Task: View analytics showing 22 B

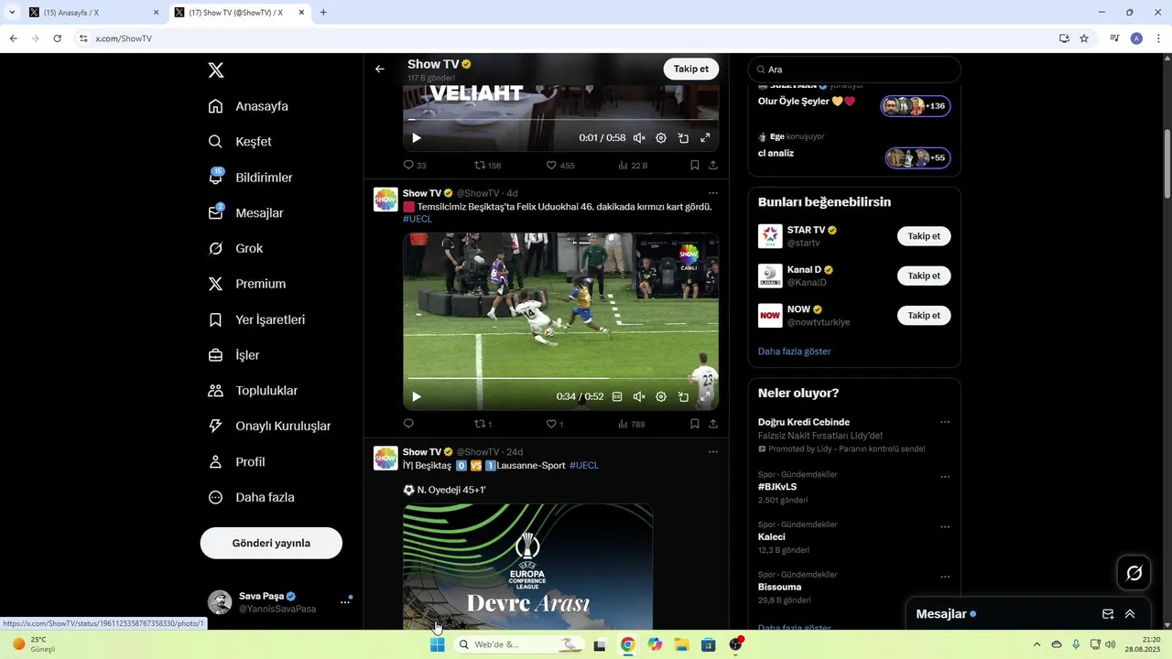Action: (633, 166)
